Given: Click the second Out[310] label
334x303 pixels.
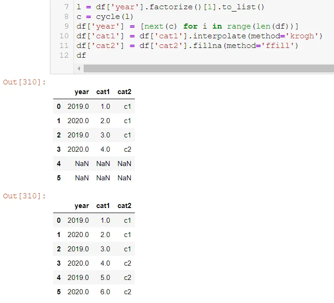Looking at the screenshot, I should (24, 196).
